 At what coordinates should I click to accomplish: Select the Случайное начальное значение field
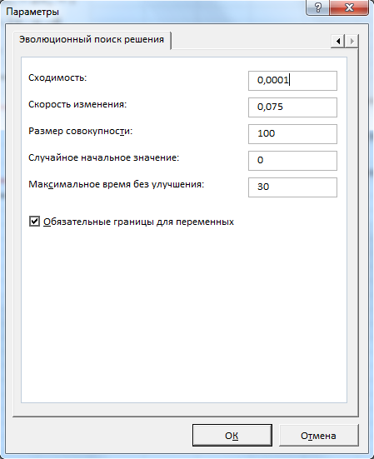pos(292,161)
